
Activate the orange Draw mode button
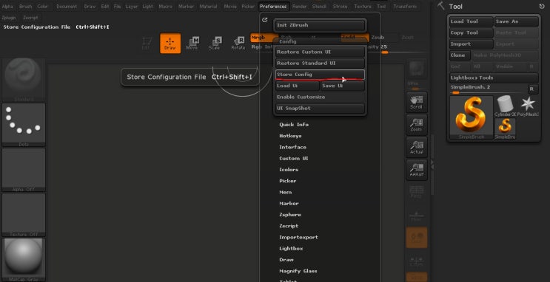[170, 44]
